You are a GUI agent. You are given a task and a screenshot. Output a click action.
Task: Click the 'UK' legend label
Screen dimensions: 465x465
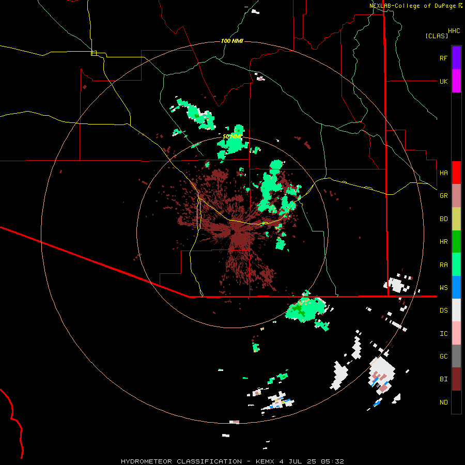pos(443,81)
